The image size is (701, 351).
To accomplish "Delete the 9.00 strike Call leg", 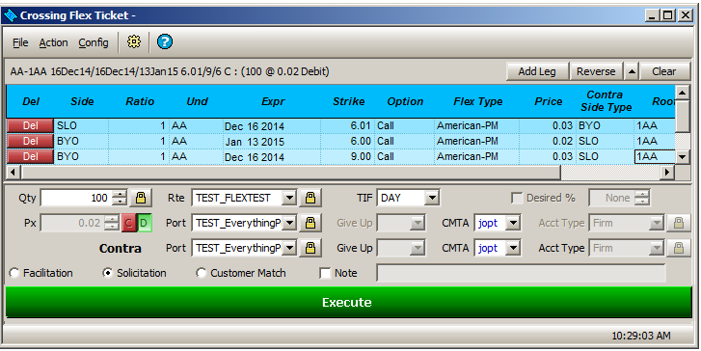I will (x=30, y=156).
